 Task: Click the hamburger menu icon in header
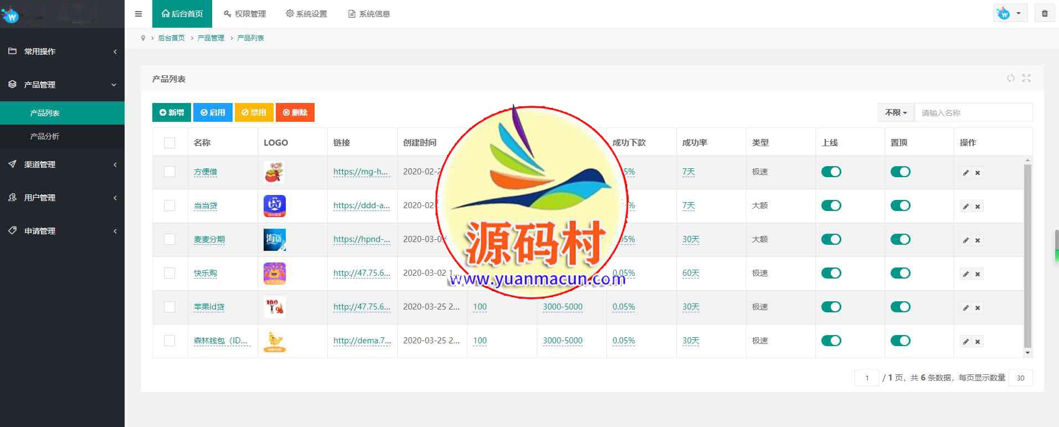tap(138, 14)
